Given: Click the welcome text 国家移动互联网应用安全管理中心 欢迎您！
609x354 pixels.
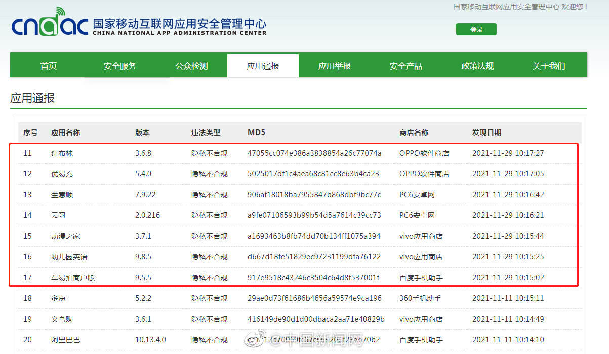Looking at the screenshot, I should pos(521,7).
